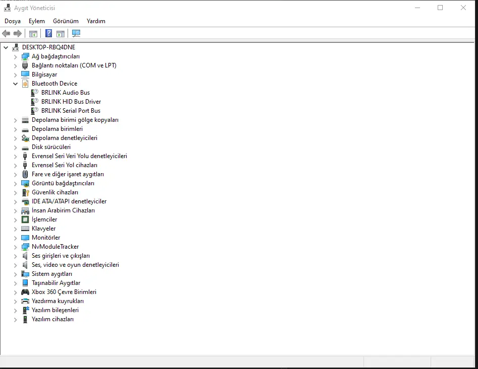Expand the Taşınabilir Aygıtlar category
The image size is (478, 369).
(15, 283)
